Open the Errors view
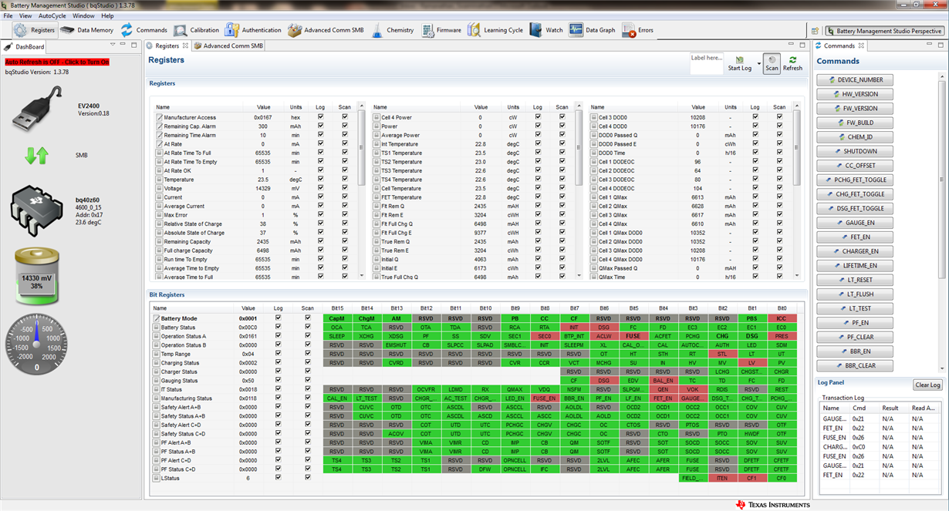 pos(637,30)
